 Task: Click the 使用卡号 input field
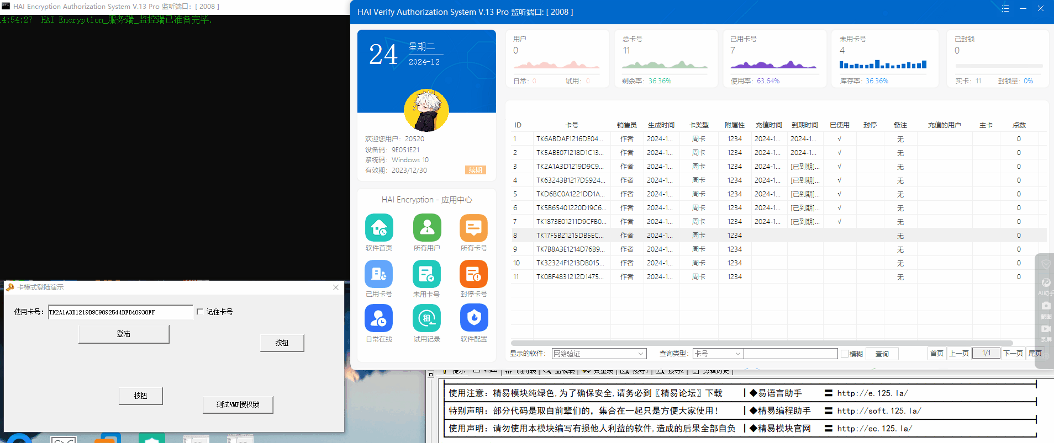point(120,312)
